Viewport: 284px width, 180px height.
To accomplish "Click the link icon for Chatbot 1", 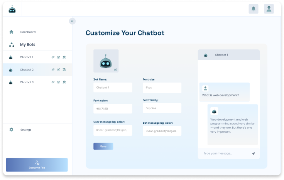I will (53, 57).
